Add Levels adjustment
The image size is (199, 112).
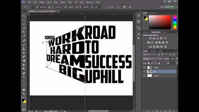[x=154, y=38]
